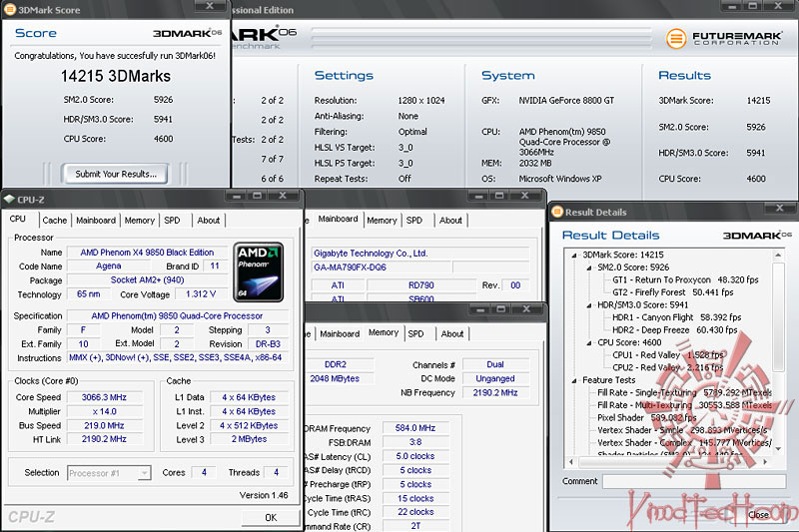Click OK in the CPU-Z window
This screenshot has height=532, width=799.
pos(271,517)
